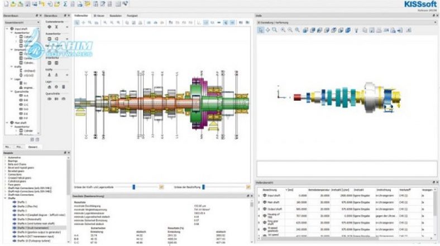Select the pointer tool in 3D viewer toolbar
The image size is (440, 246).
click(x=261, y=30)
